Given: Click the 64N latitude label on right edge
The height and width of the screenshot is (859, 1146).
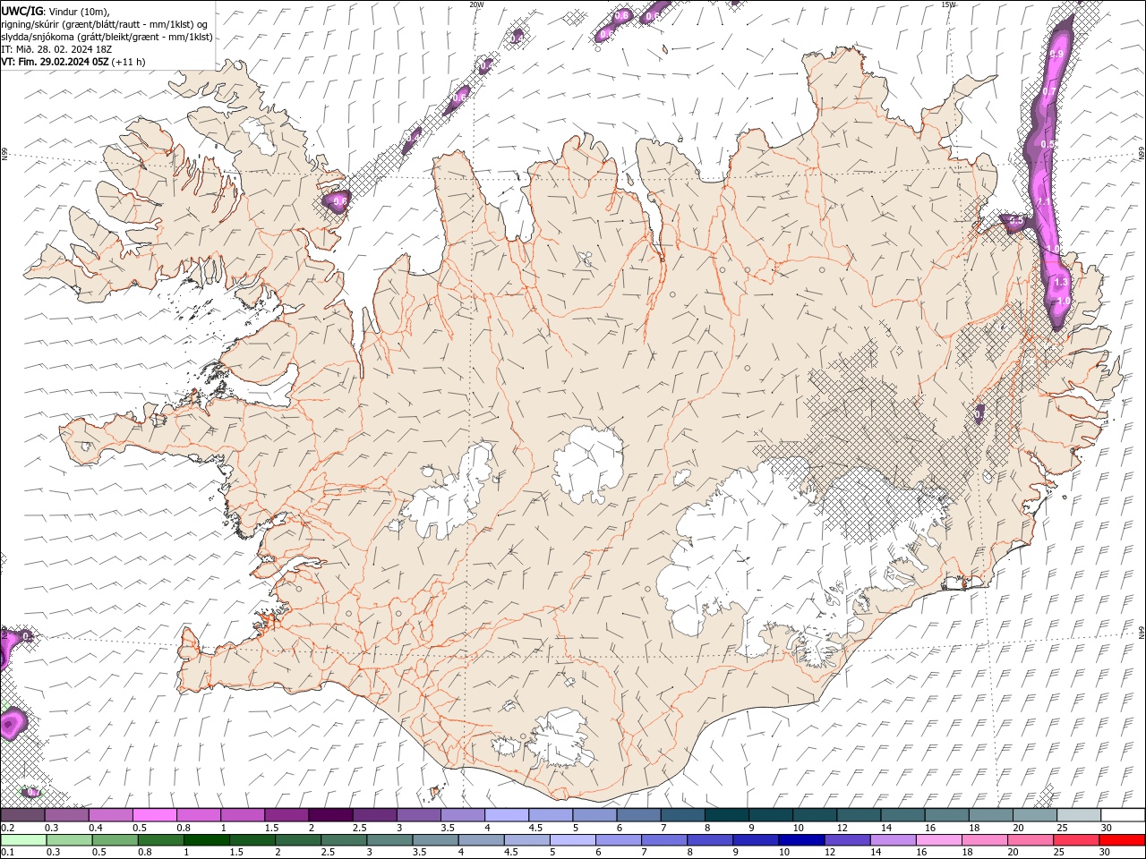Looking at the screenshot, I should pos(1142,632).
